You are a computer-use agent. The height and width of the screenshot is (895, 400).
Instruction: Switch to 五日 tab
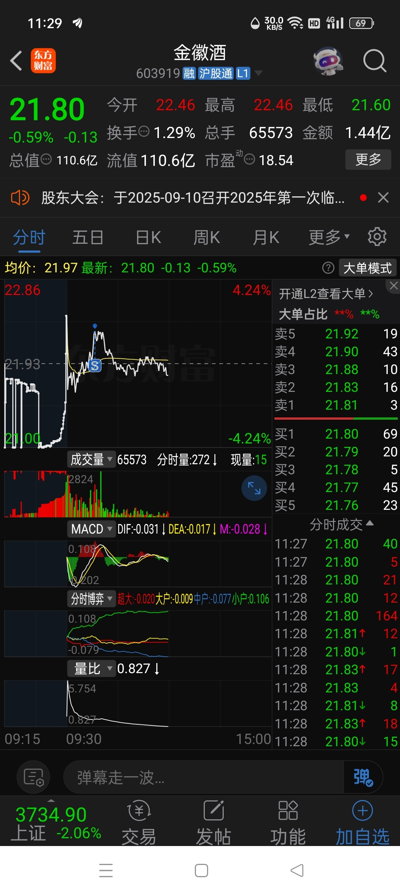88,237
